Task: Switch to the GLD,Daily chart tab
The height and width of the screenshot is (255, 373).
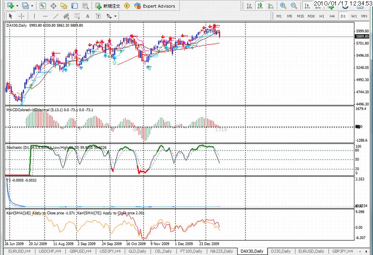Action: [x=138, y=251]
